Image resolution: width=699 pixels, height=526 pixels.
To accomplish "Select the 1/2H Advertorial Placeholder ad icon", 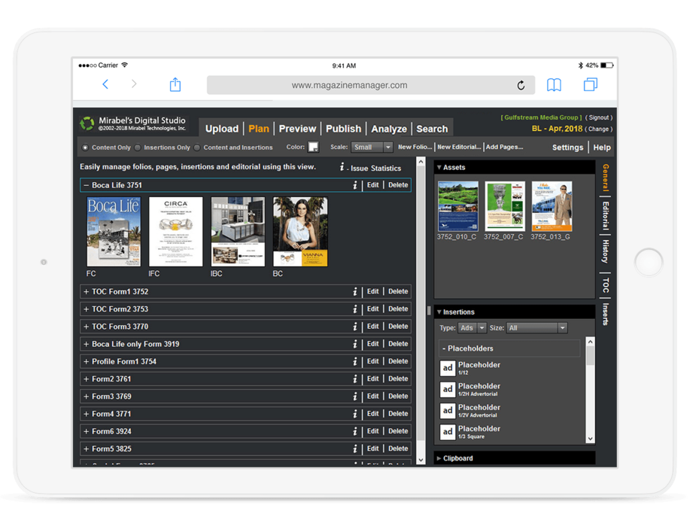I will 446,390.
